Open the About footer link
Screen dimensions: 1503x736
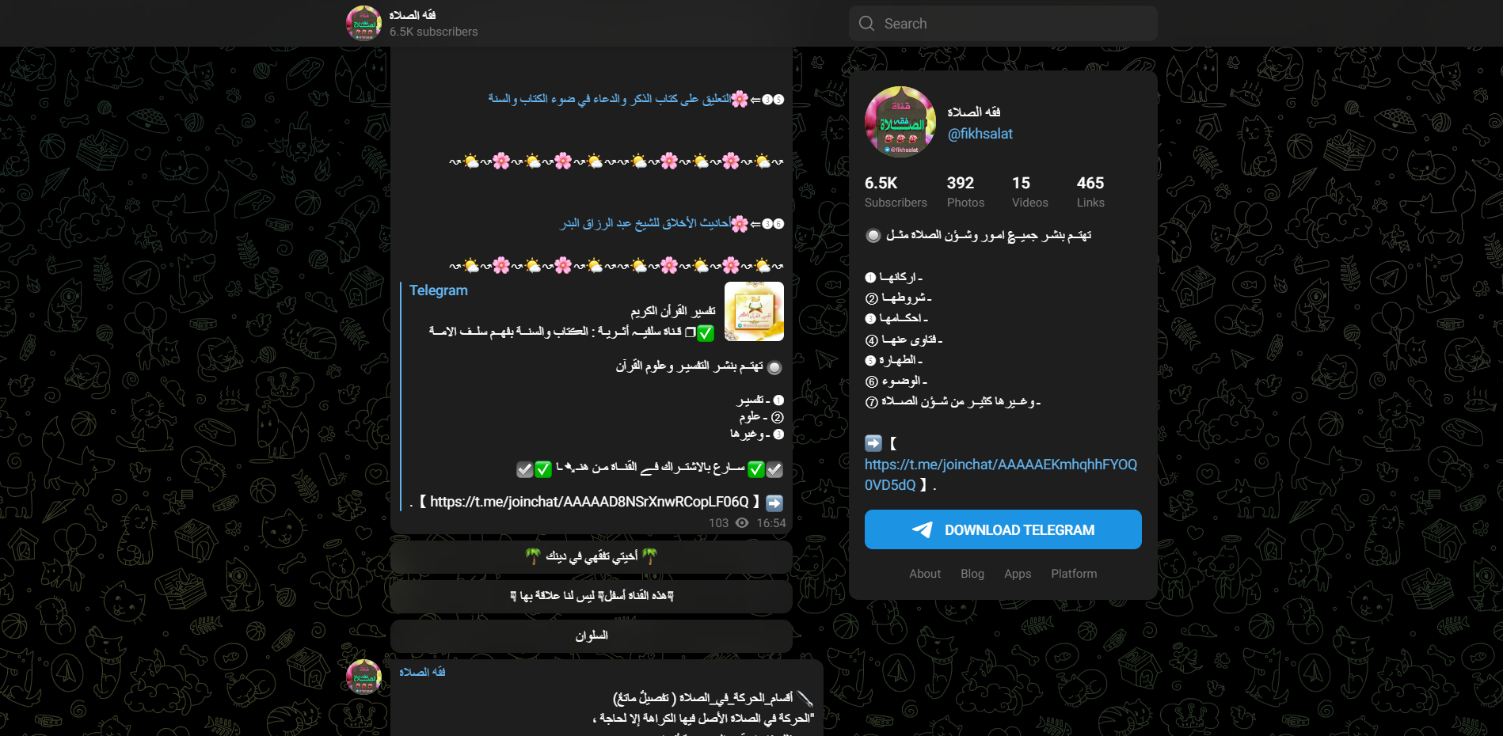[925, 574]
